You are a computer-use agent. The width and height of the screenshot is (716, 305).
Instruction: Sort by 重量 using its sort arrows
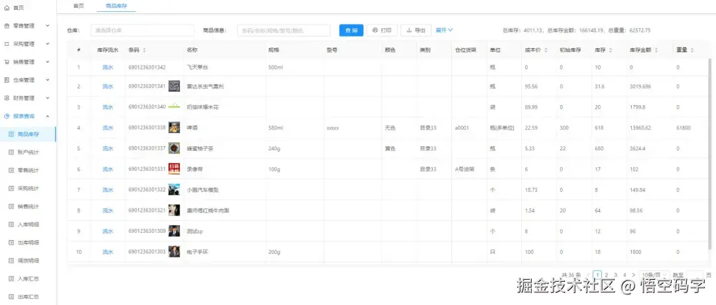pos(691,50)
